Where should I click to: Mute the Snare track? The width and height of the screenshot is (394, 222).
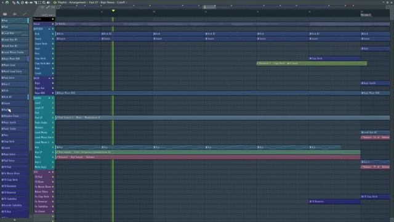tap(53, 39)
